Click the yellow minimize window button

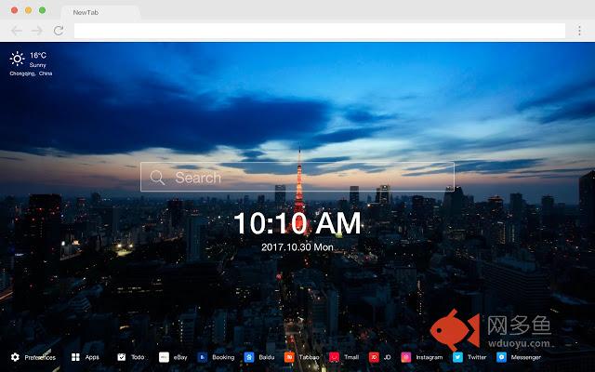[x=29, y=10]
